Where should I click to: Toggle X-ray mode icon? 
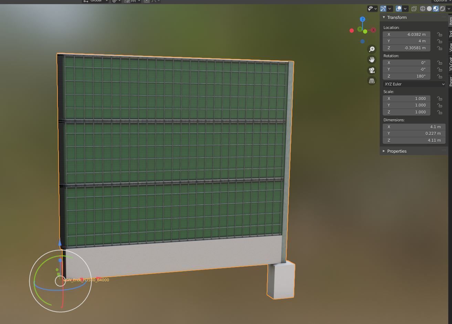pyautogui.click(x=414, y=9)
